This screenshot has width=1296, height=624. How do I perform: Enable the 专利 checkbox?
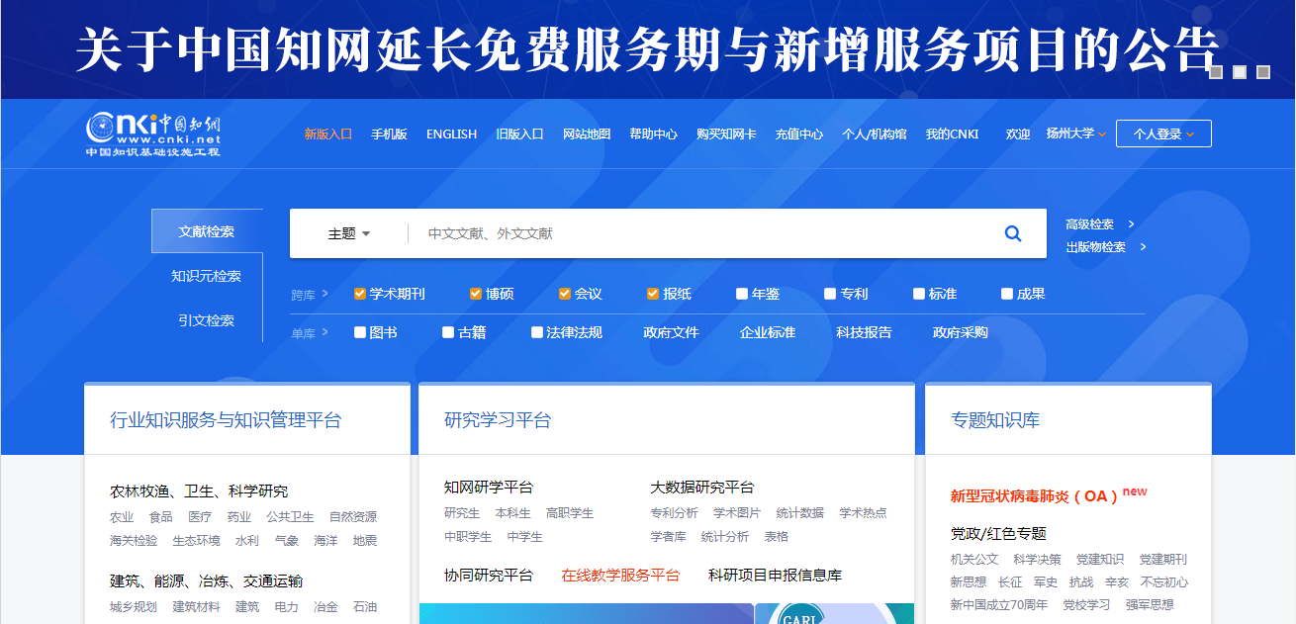click(x=829, y=293)
